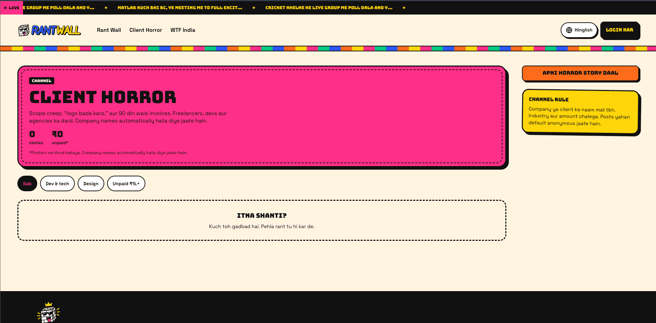Go to Client Horror nav item
This screenshot has height=323, width=656.
146,30
